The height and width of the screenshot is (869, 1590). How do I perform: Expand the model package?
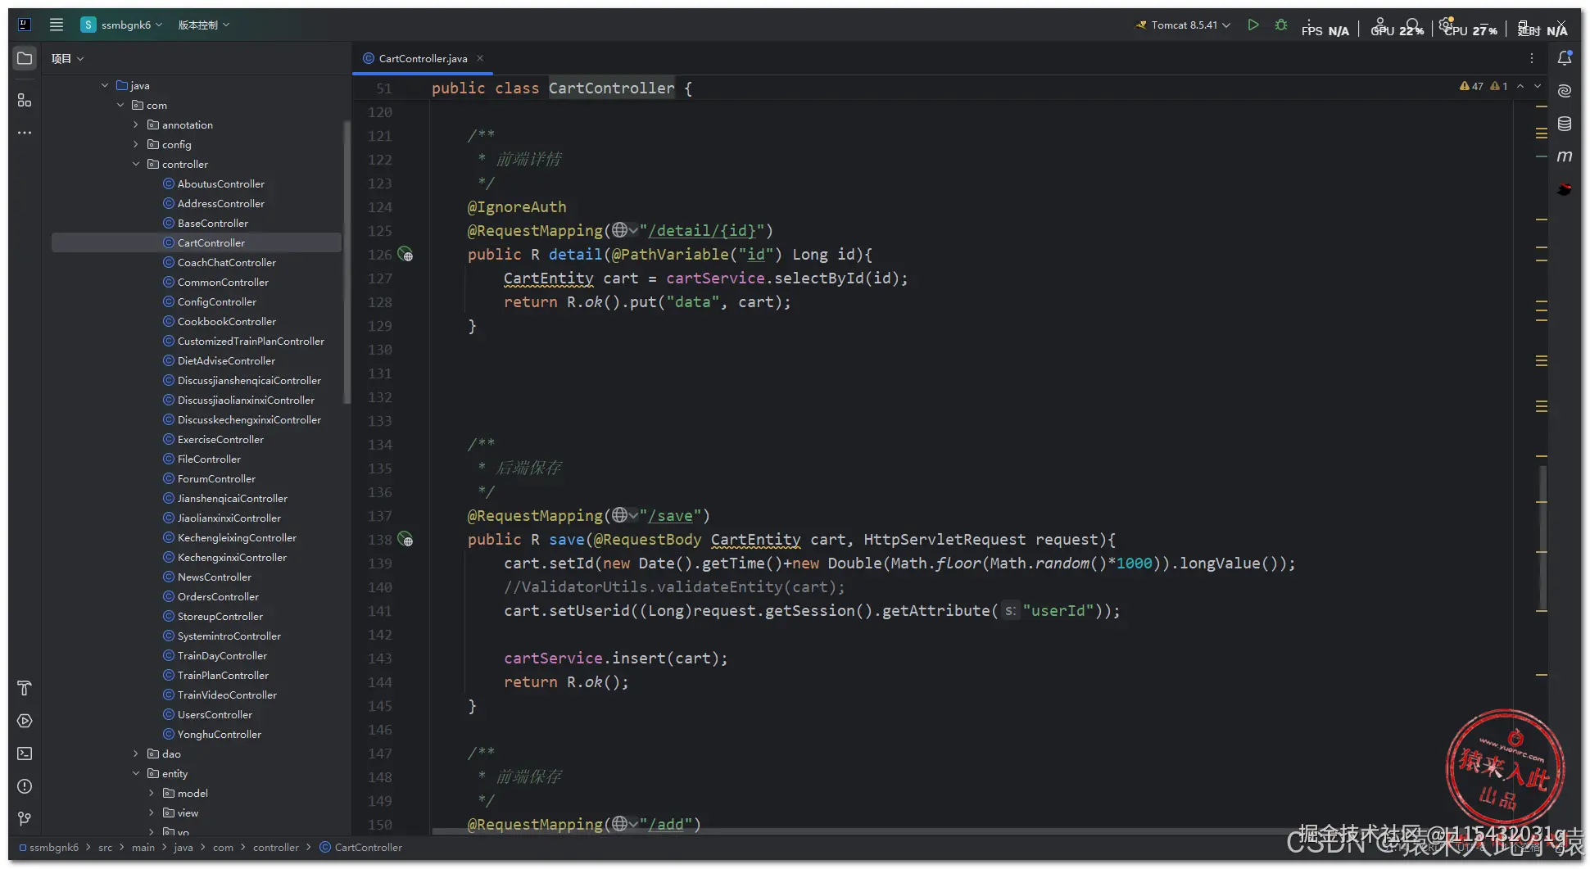[152, 793]
